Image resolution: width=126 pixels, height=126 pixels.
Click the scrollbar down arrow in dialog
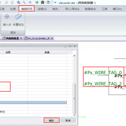coord(74,115)
